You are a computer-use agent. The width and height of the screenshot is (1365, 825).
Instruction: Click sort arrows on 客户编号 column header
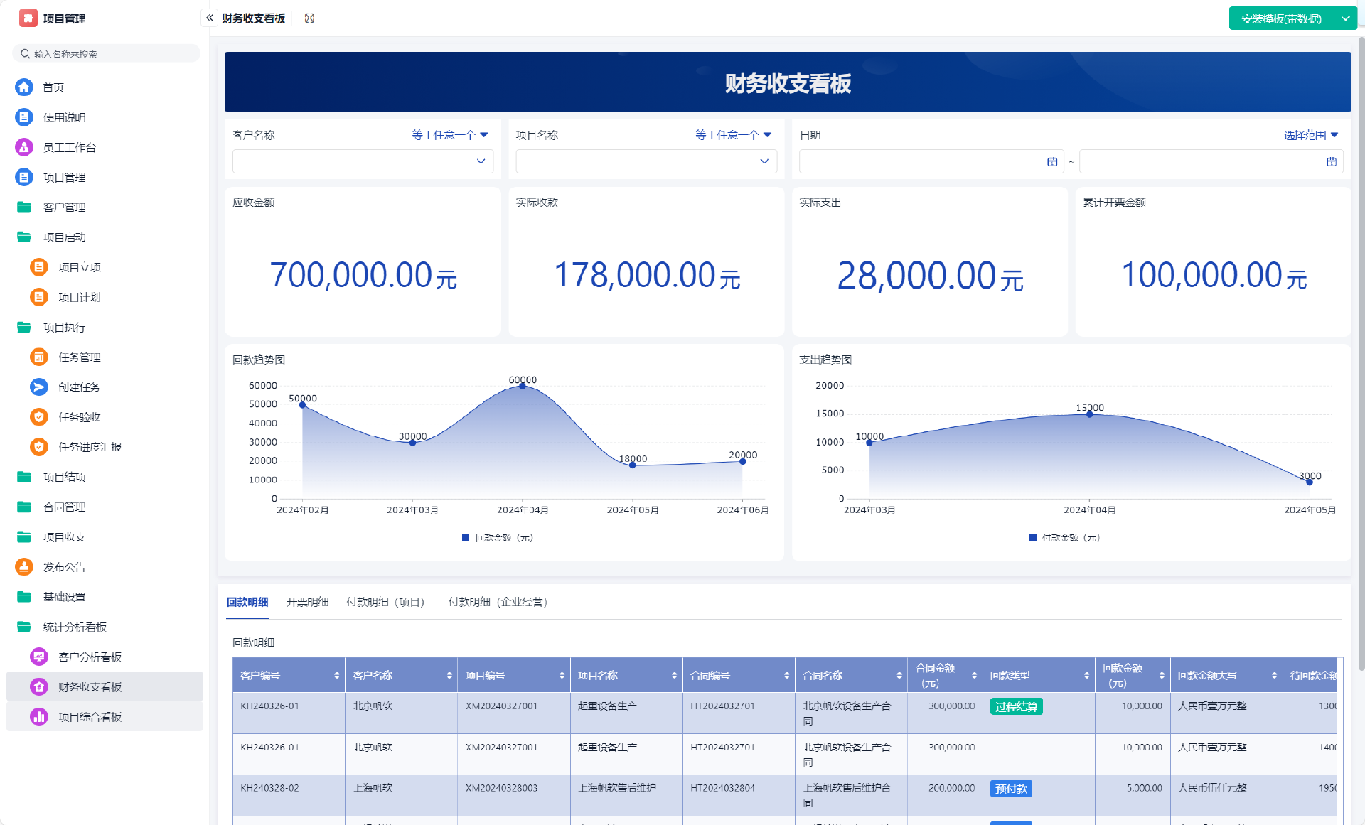pos(336,676)
